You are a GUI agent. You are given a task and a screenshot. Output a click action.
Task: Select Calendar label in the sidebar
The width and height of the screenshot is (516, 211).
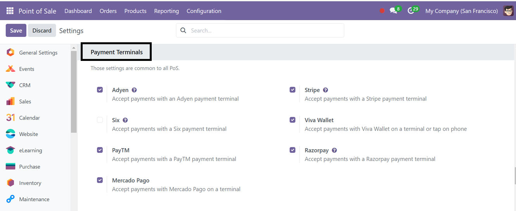pyautogui.click(x=29, y=118)
